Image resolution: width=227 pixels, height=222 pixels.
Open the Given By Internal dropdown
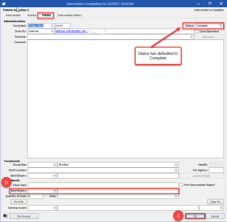[x=52, y=31]
